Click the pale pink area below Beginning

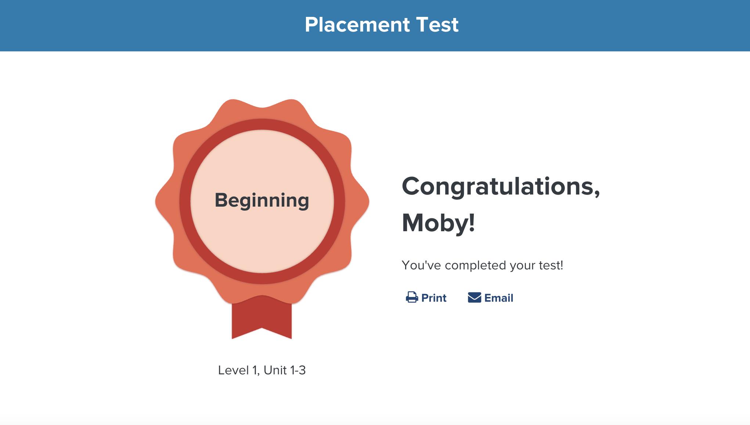click(262, 242)
